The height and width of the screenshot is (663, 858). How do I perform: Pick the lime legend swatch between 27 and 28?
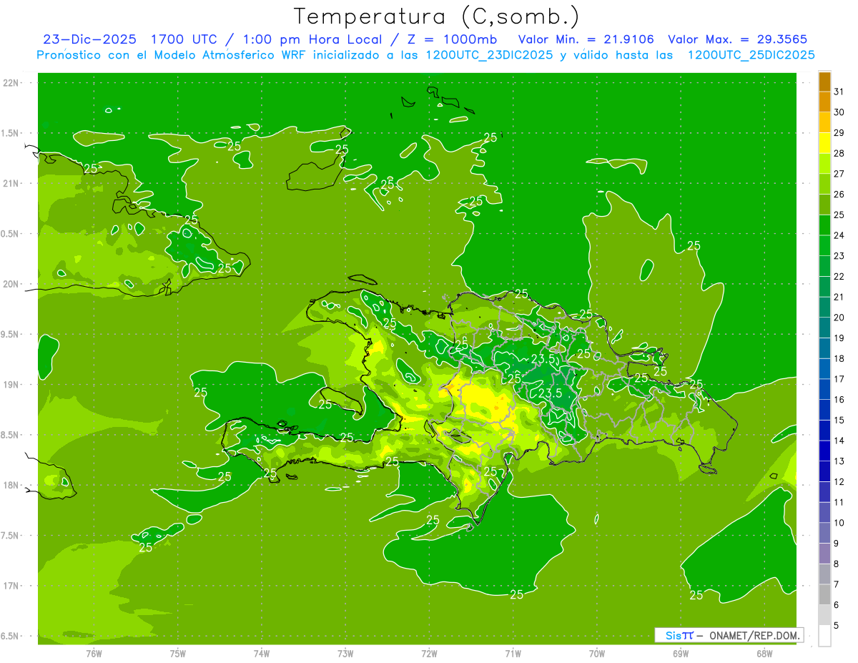pos(824,163)
